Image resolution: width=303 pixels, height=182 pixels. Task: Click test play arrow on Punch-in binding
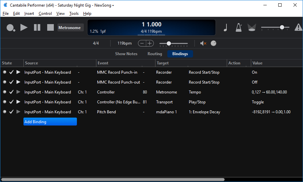[18, 72]
